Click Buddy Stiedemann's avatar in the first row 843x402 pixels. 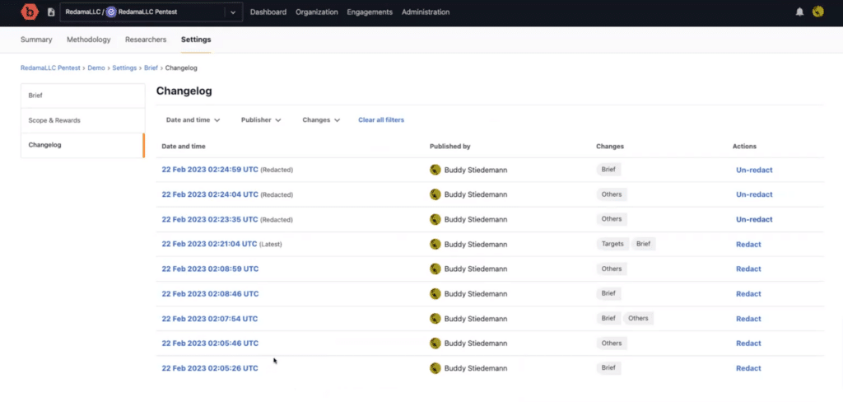[x=435, y=170]
